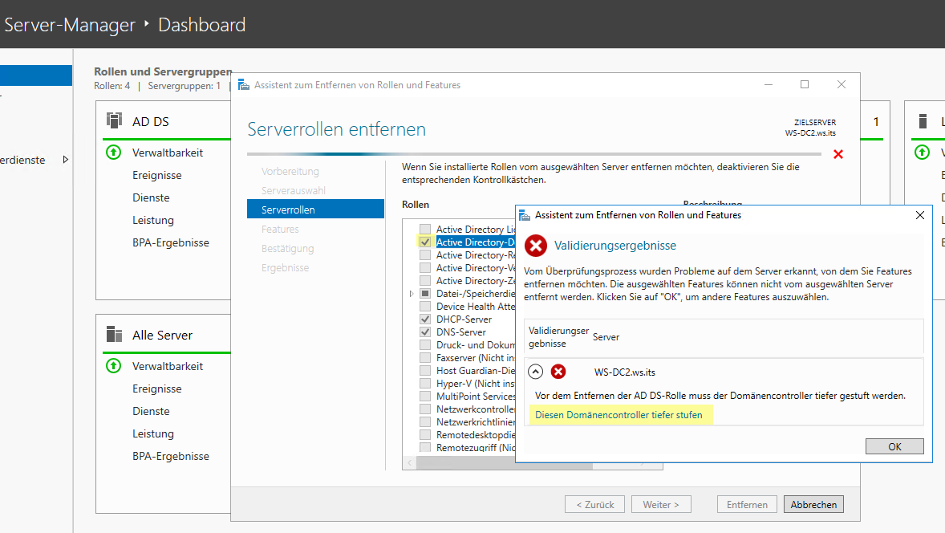Click the AD DS tile title

coord(151,121)
